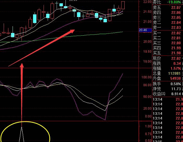Select the 卖五 ask price 22.07

[x=176, y=8]
